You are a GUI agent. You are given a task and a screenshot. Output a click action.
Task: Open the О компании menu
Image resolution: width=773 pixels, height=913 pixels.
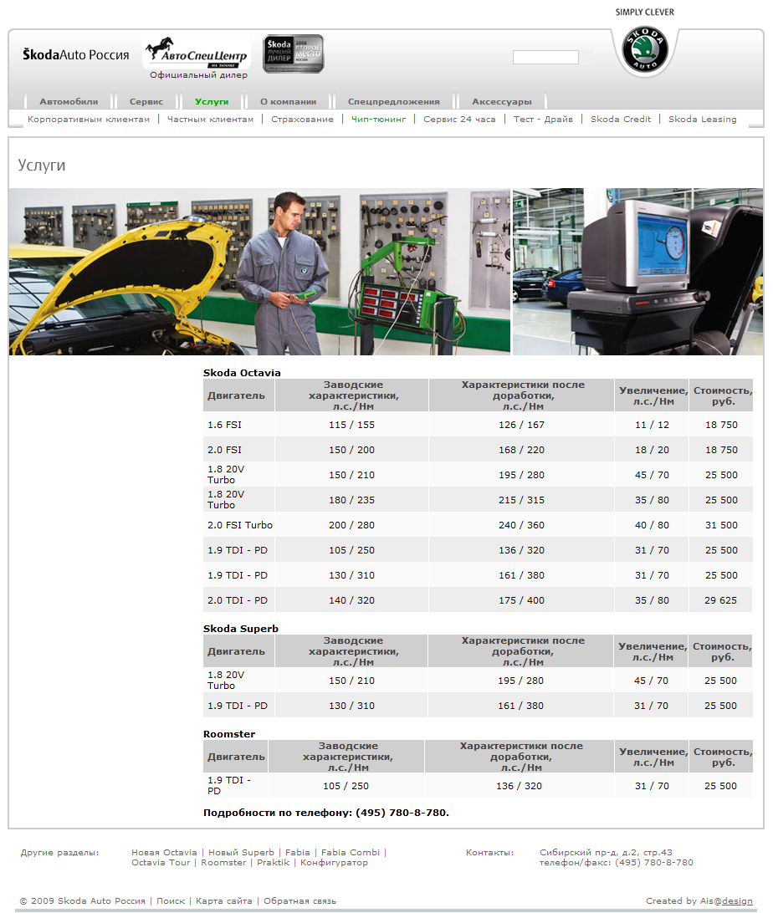click(289, 101)
